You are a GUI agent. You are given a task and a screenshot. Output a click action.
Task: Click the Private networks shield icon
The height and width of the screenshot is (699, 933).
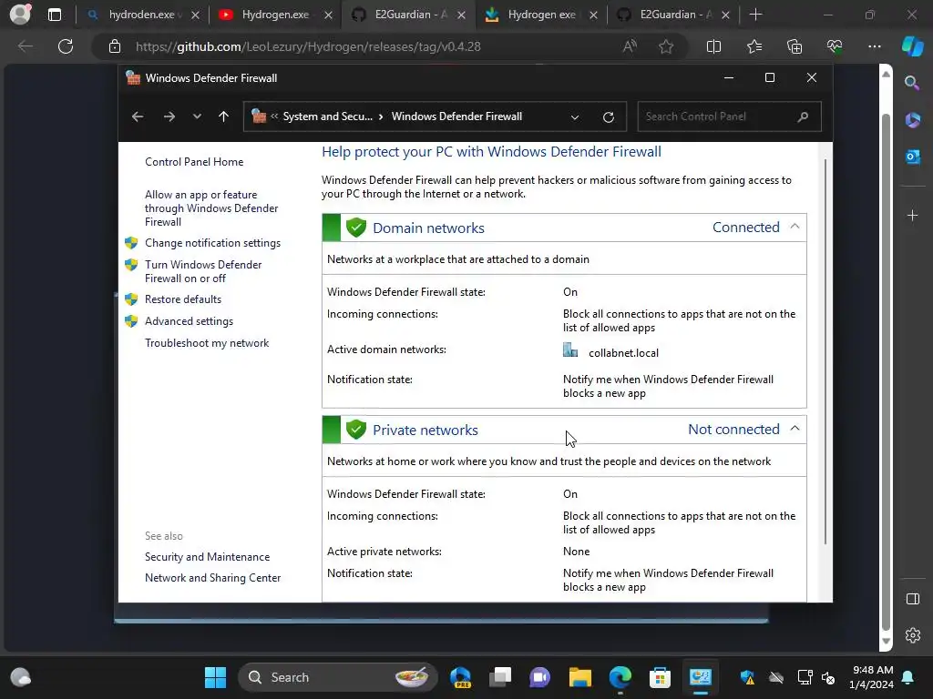click(x=356, y=430)
